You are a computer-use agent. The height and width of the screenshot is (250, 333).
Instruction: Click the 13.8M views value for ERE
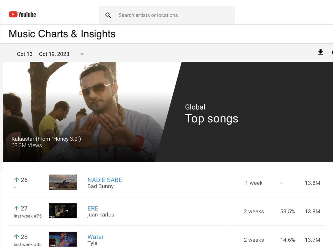pyautogui.click(x=312, y=211)
